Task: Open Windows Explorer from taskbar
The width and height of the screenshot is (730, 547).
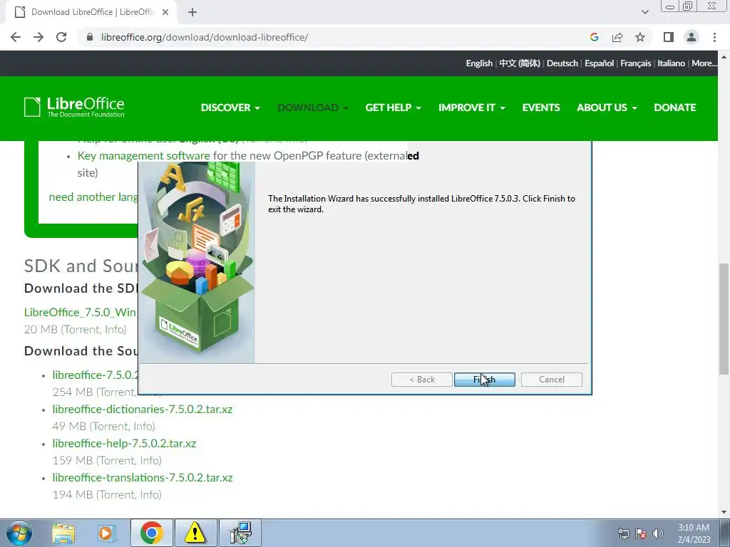Action: point(63,533)
